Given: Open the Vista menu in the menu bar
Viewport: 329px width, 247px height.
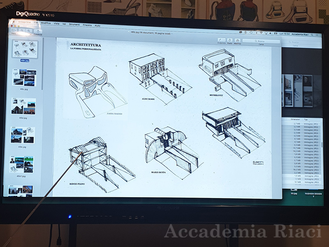Looking at the screenshot, I should click(56, 23).
